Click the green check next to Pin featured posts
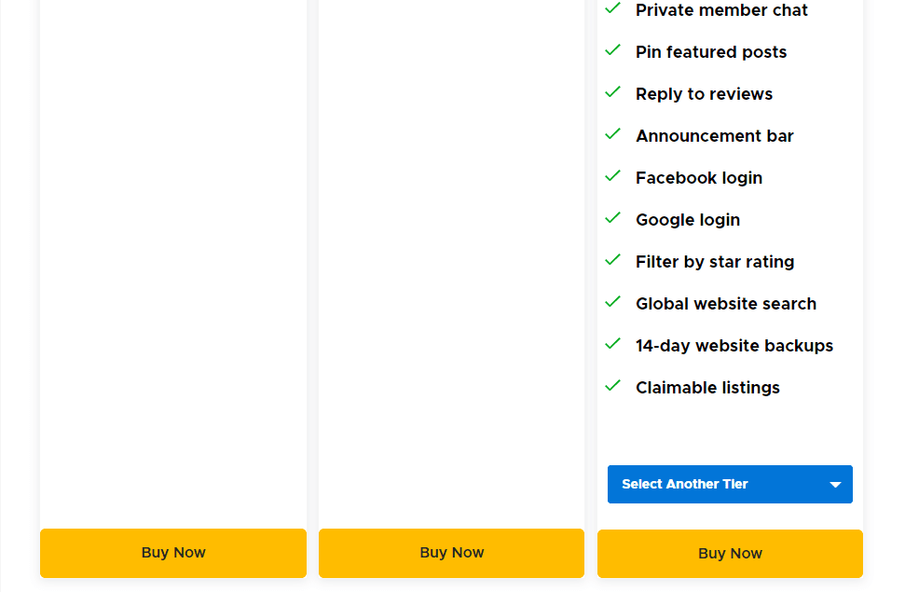 [612, 50]
